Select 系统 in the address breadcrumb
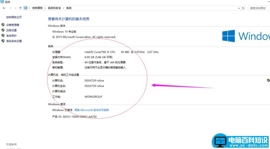The width and height of the screenshot is (270, 149). (69, 8)
